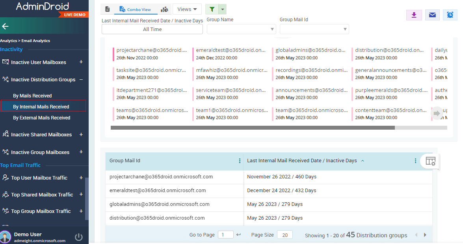Screen dimensions: 463x244
Task: Click the AdminDroid logo
Action: coord(43,6)
